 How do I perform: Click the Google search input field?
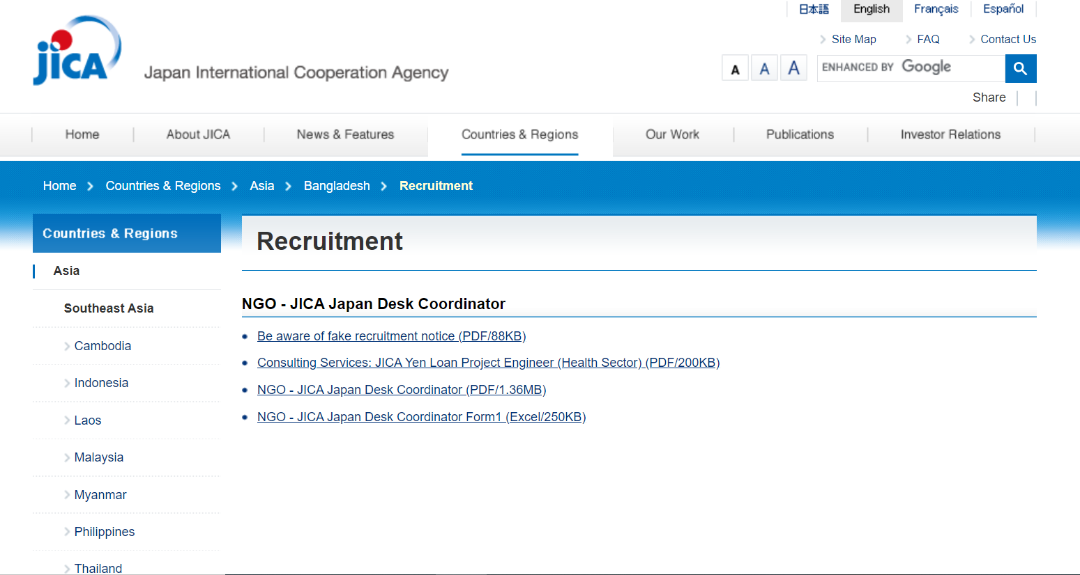coord(911,68)
